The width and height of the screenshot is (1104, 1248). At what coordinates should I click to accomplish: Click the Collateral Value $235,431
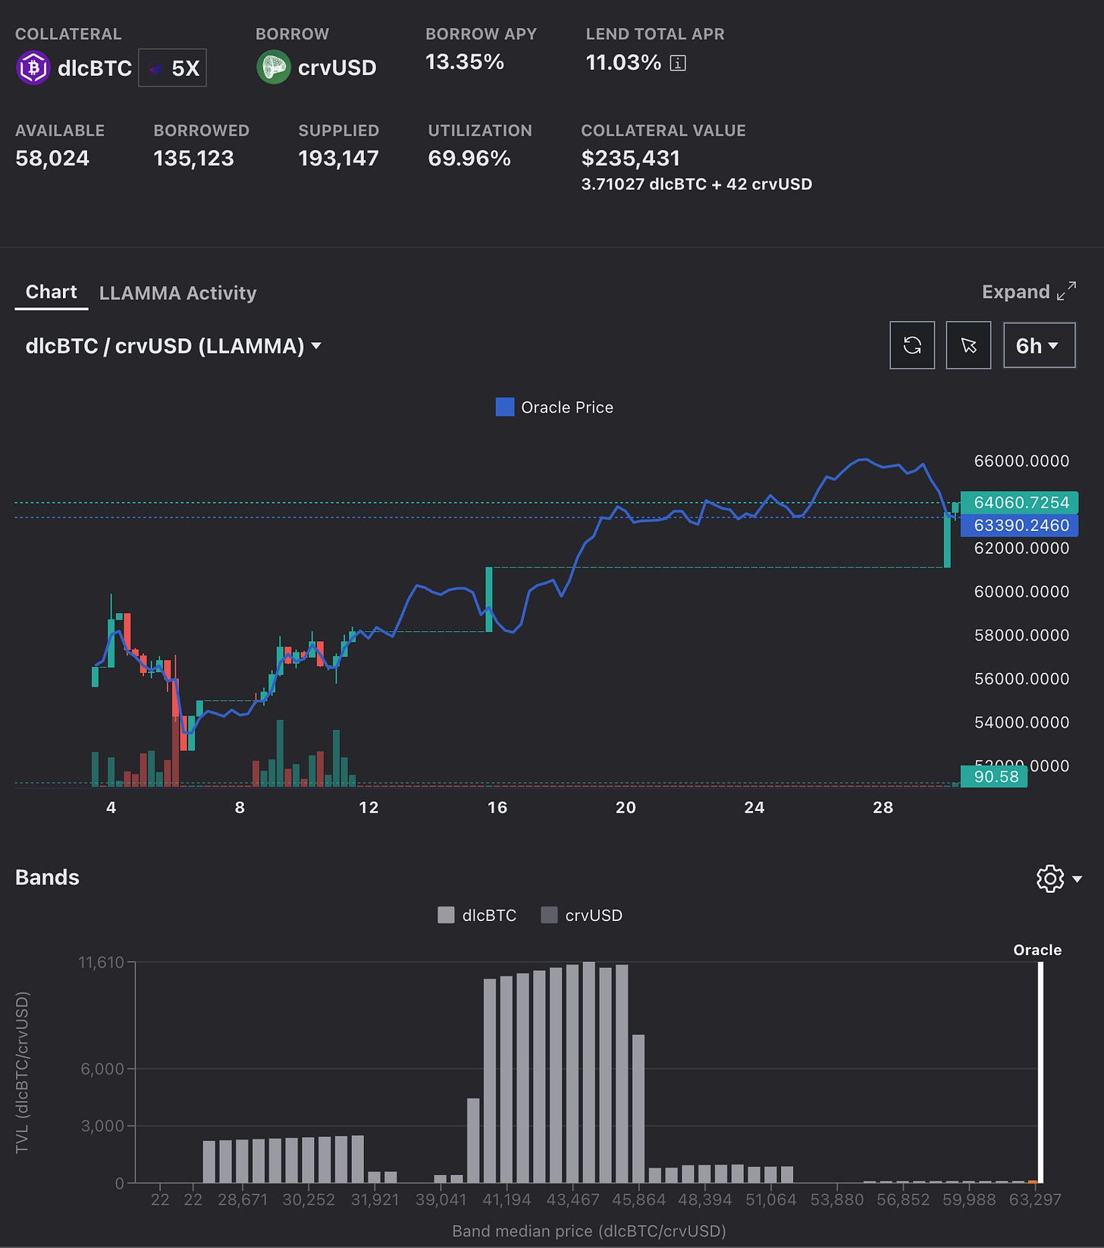tap(631, 159)
